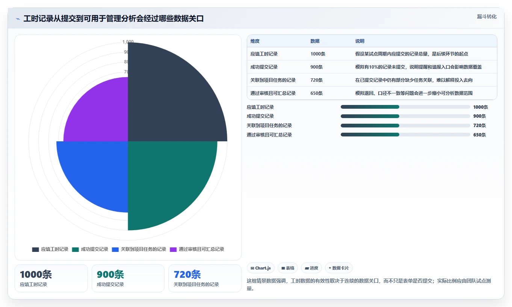Click the 650条 value after the fourth progress bar

click(479, 135)
